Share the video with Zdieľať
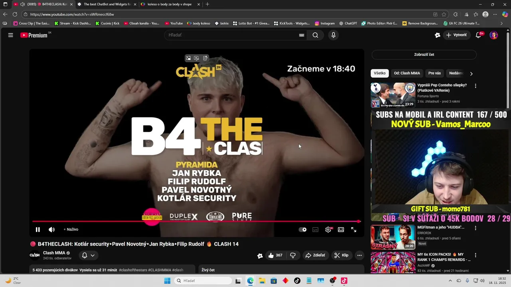The height and width of the screenshot is (287, 511). (x=315, y=256)
